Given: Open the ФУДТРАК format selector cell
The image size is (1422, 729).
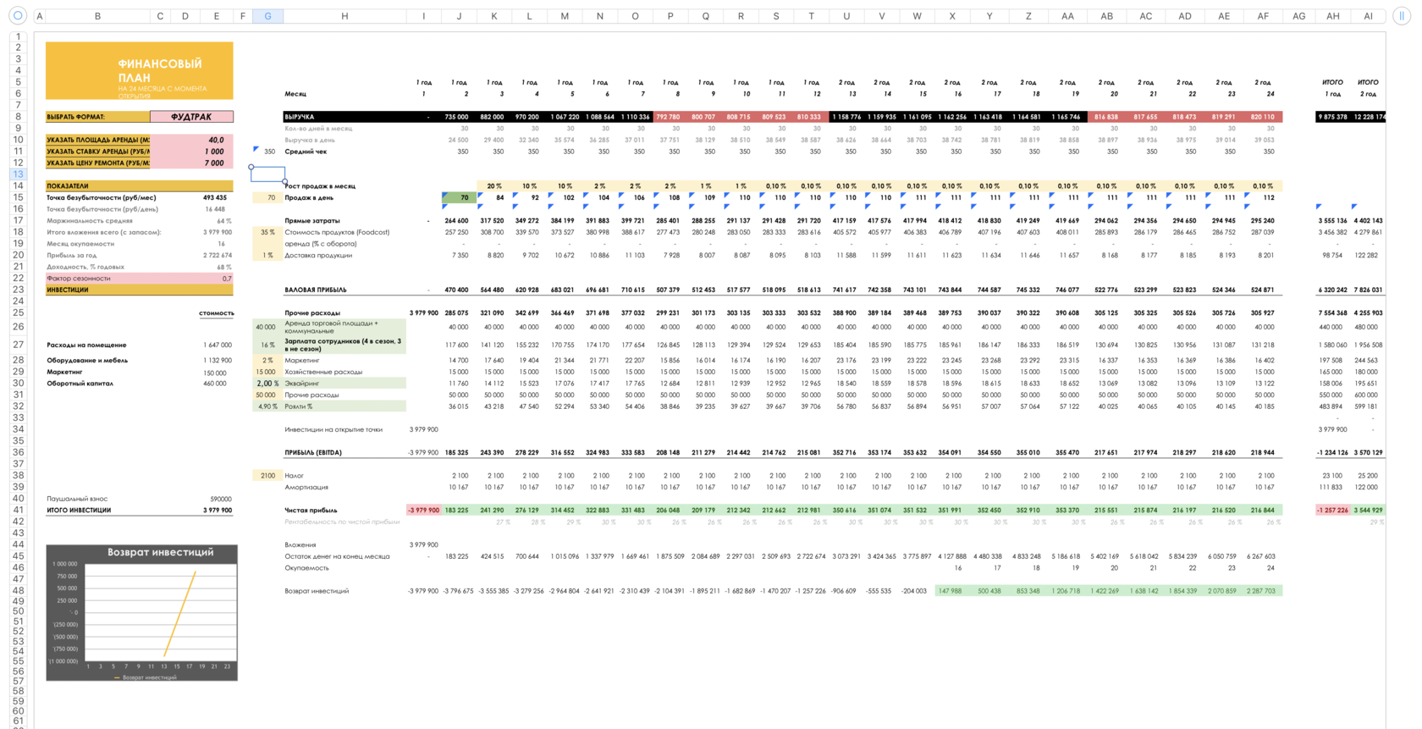Looking at the screenshot, I should coord(191,117).
